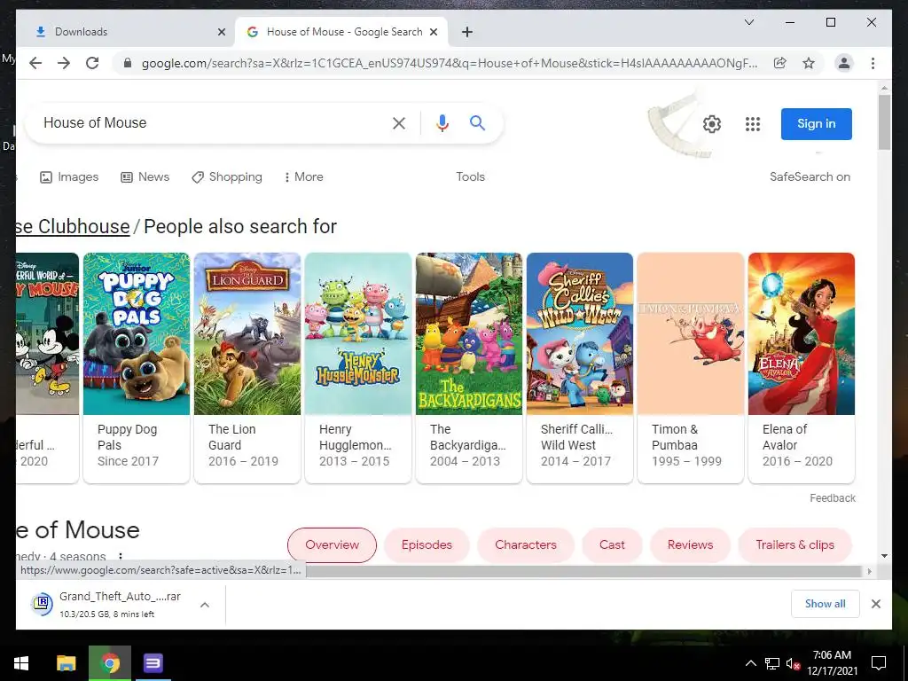908x681 pixels.
Task: Switch to Images results
Action: 69,177
